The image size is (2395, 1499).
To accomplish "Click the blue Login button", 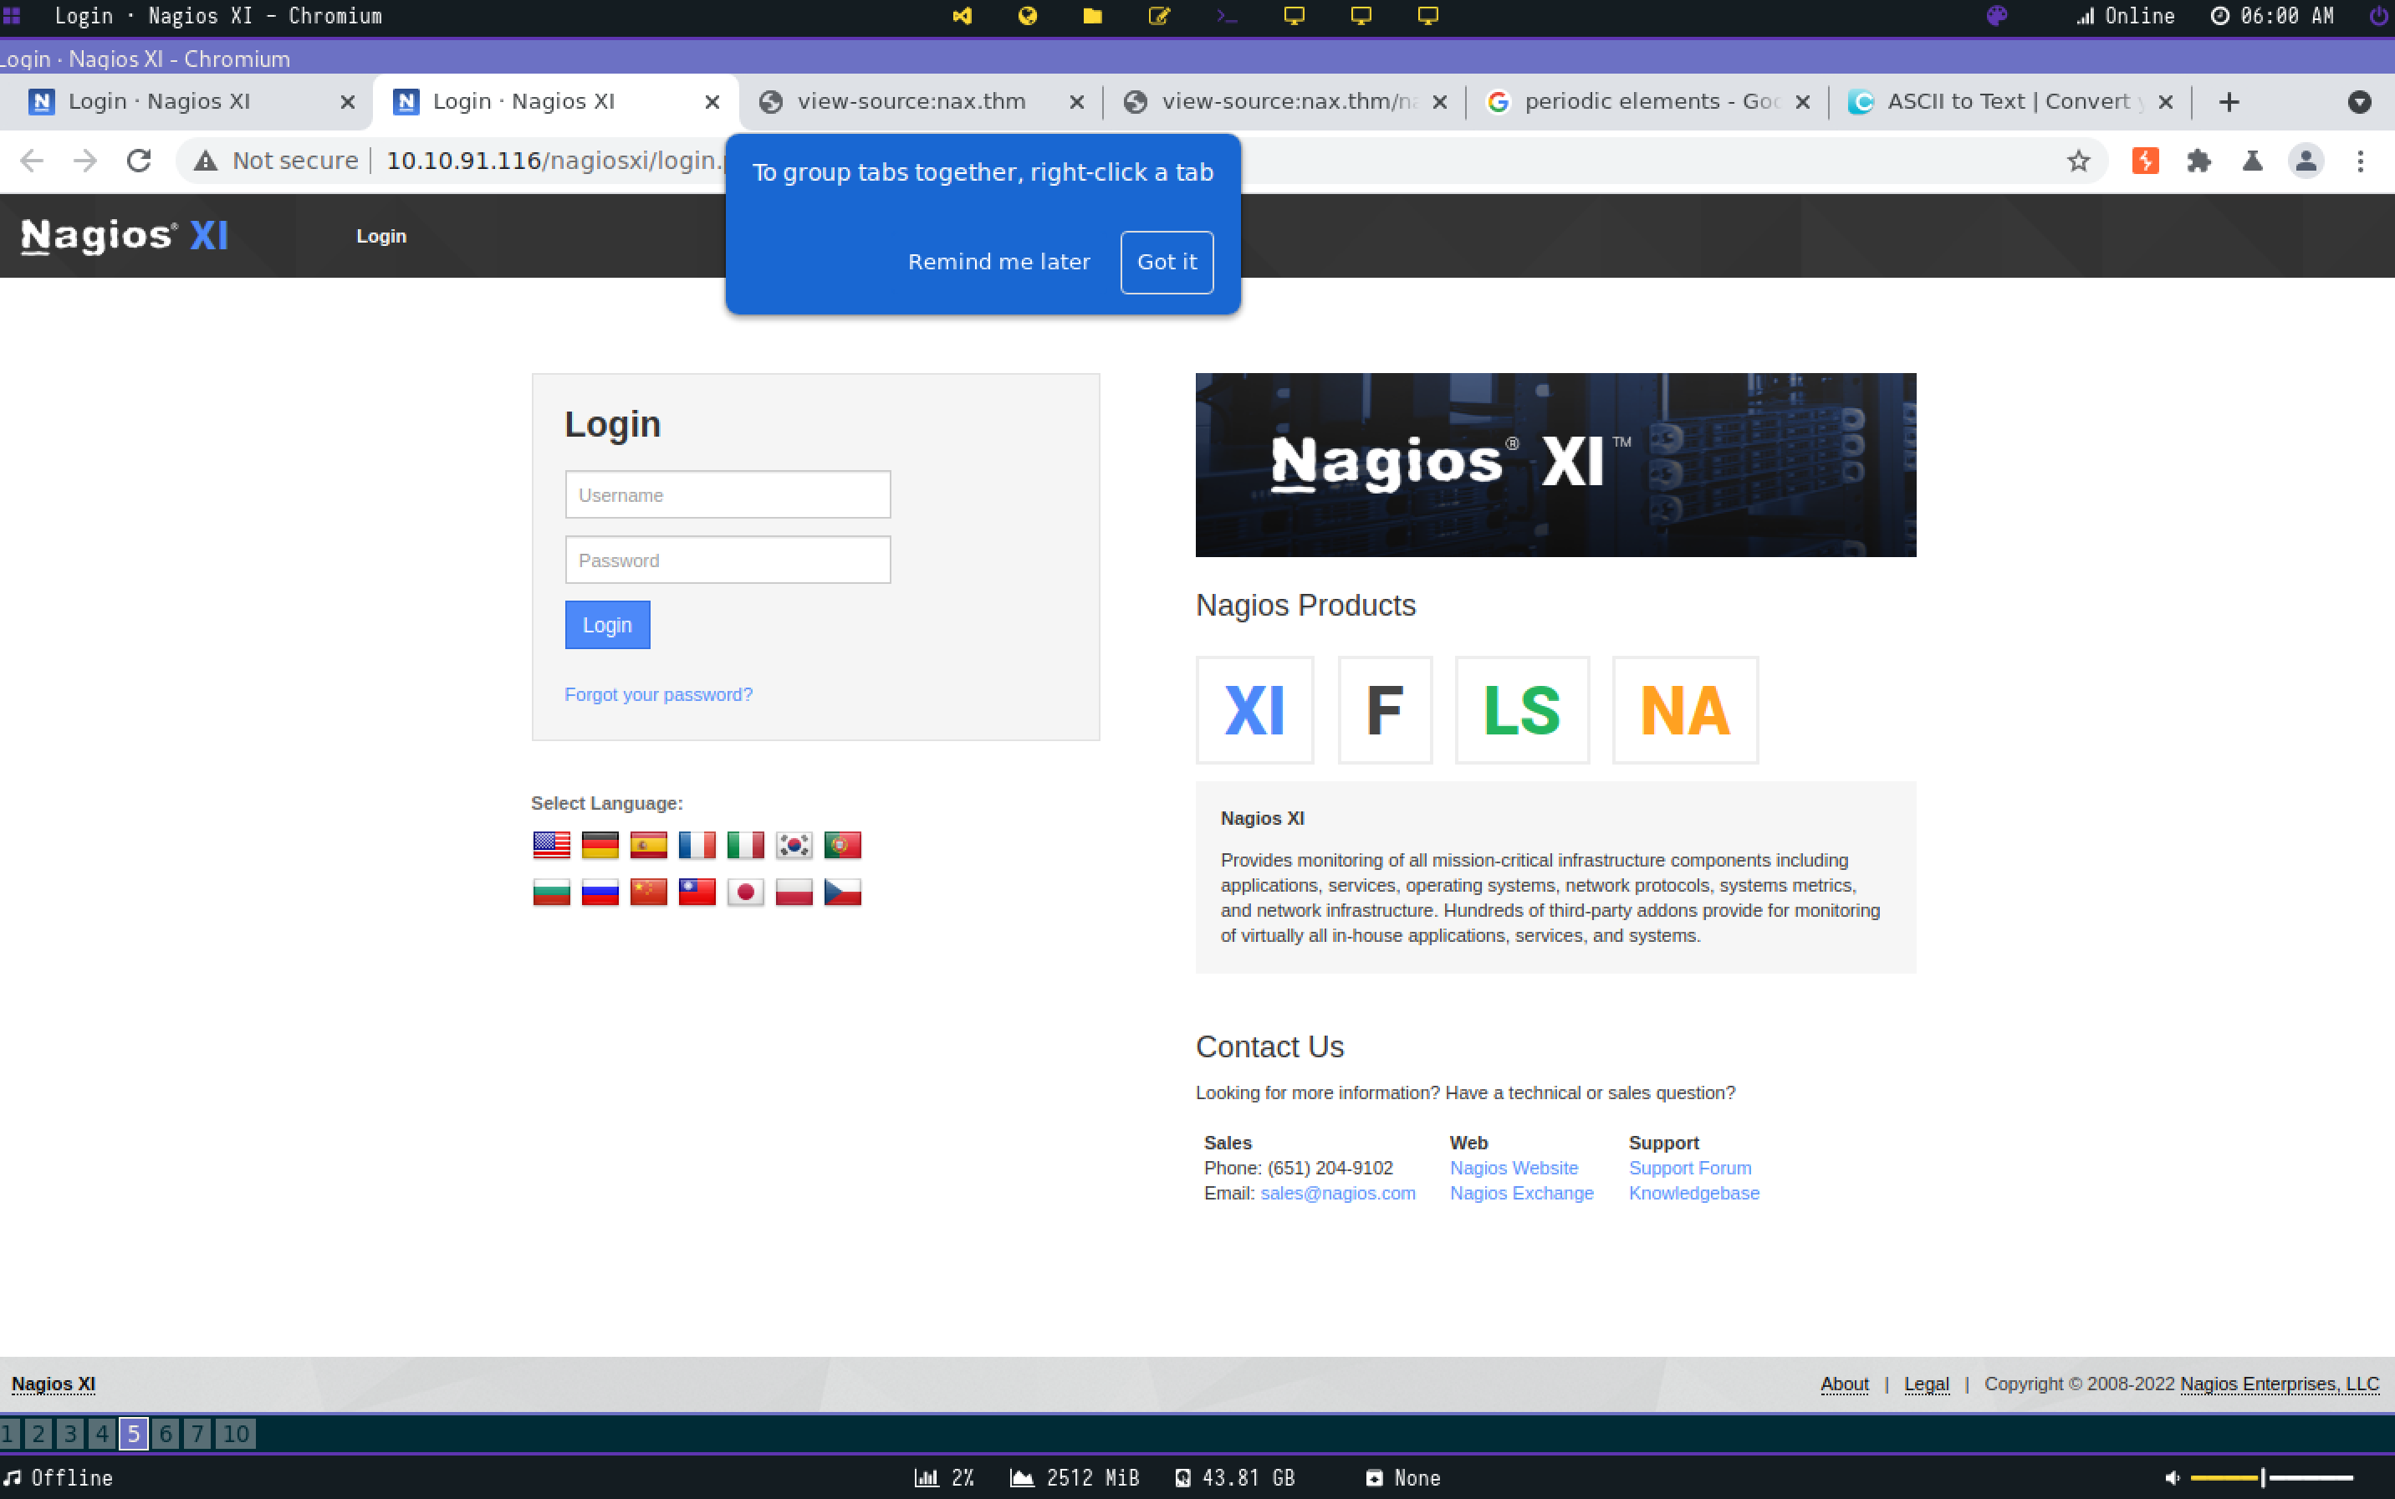I will (606, 626).
